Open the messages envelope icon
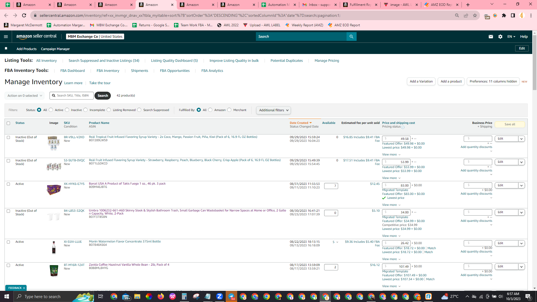 491,37
